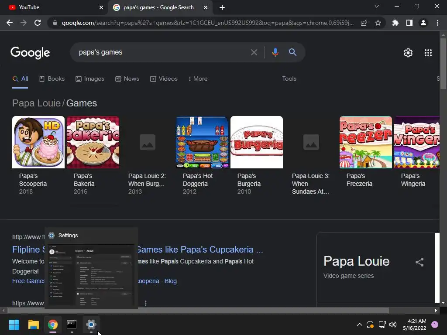Click the browser forward arrow
This screenshot has width=447, height=335.
tap(24, 23)
